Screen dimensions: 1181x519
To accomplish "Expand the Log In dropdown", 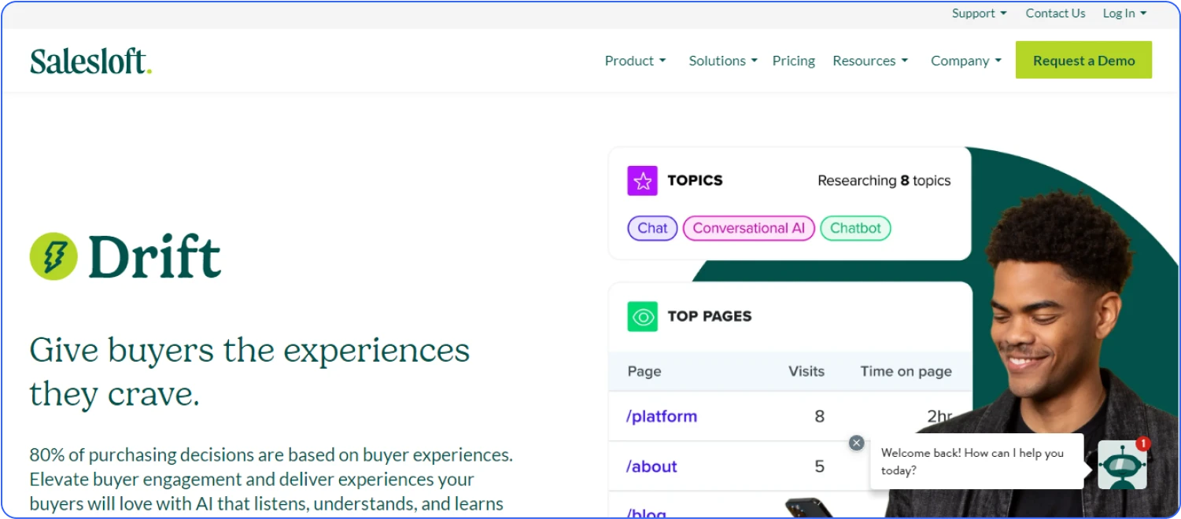I will 1124,13.
